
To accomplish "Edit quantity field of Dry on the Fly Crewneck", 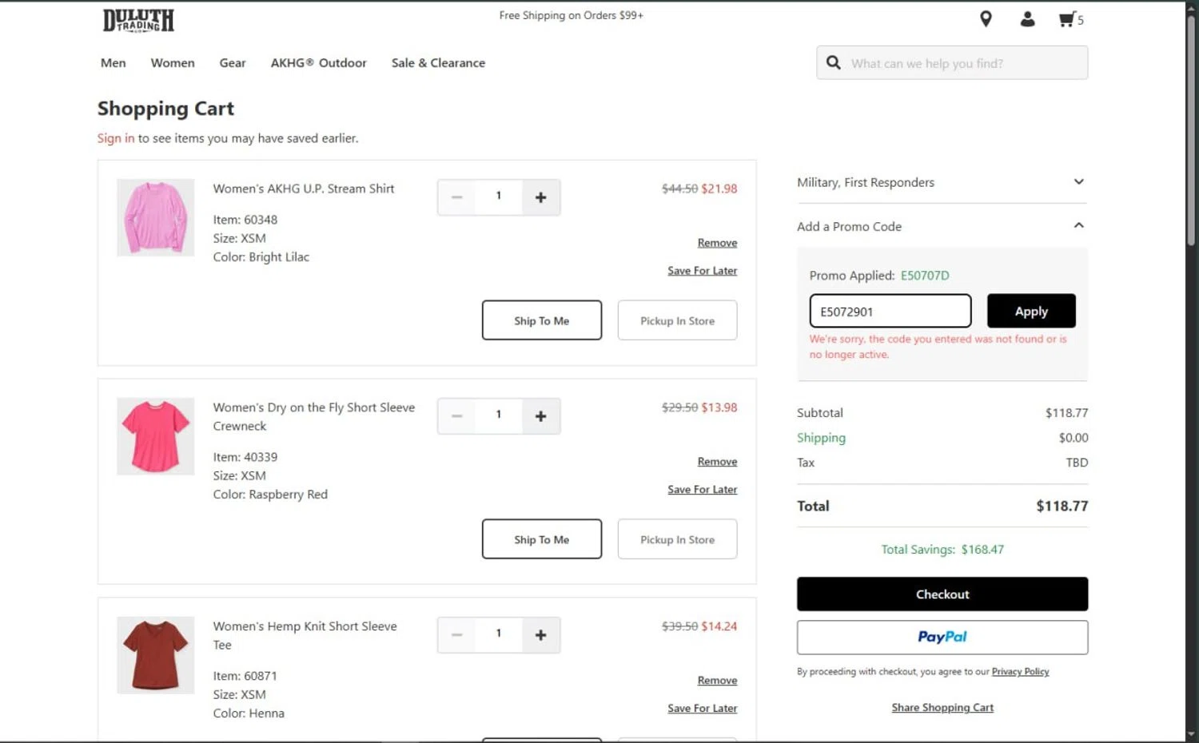I will tap(499, 415).
